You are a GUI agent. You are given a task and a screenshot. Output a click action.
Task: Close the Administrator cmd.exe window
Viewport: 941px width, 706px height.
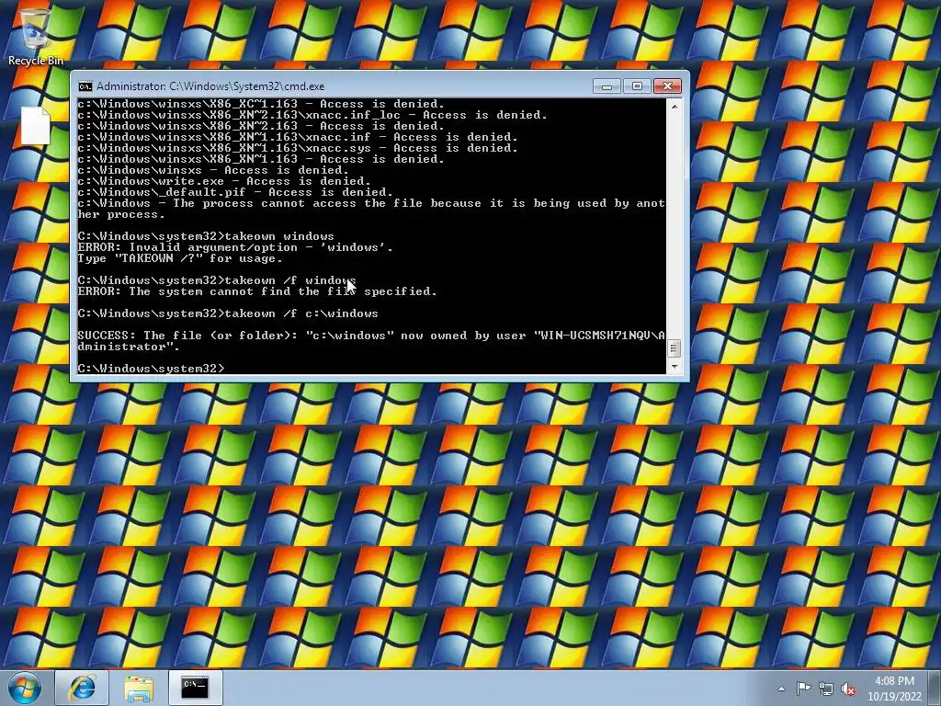click(667, 86)
